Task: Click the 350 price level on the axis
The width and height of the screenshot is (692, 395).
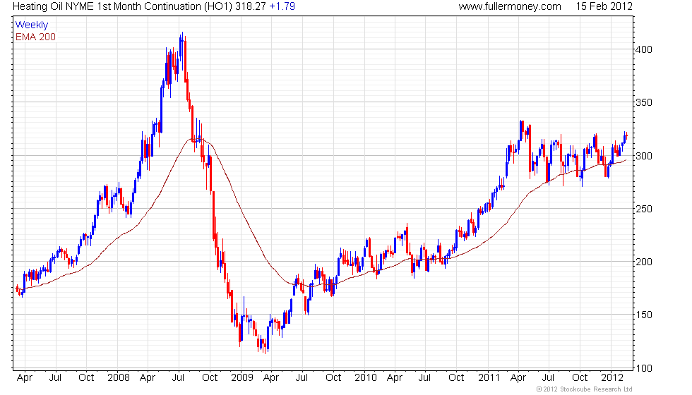Action: [642, 103]
